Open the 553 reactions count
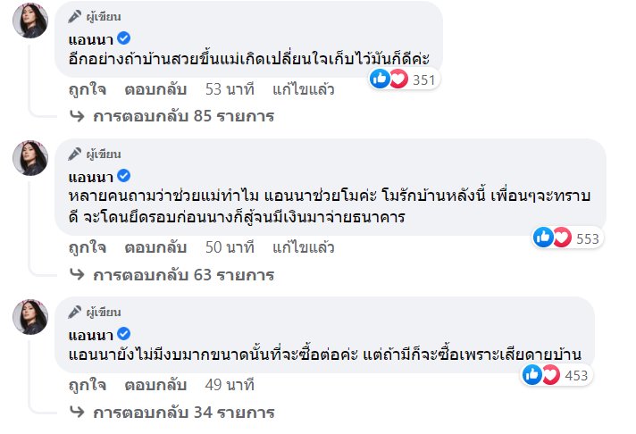The image size is (636, 434). 590,238
